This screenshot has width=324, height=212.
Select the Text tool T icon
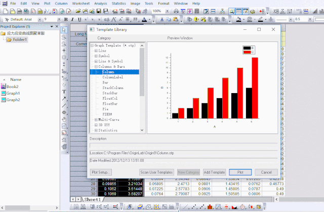[x=64, y=92]
